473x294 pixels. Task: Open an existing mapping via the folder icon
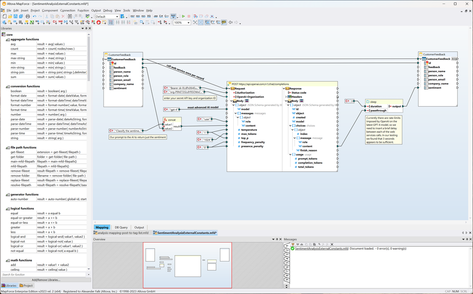coord(9,16)
